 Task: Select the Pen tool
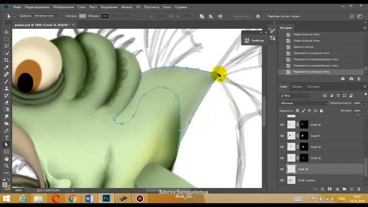[6, 131]
